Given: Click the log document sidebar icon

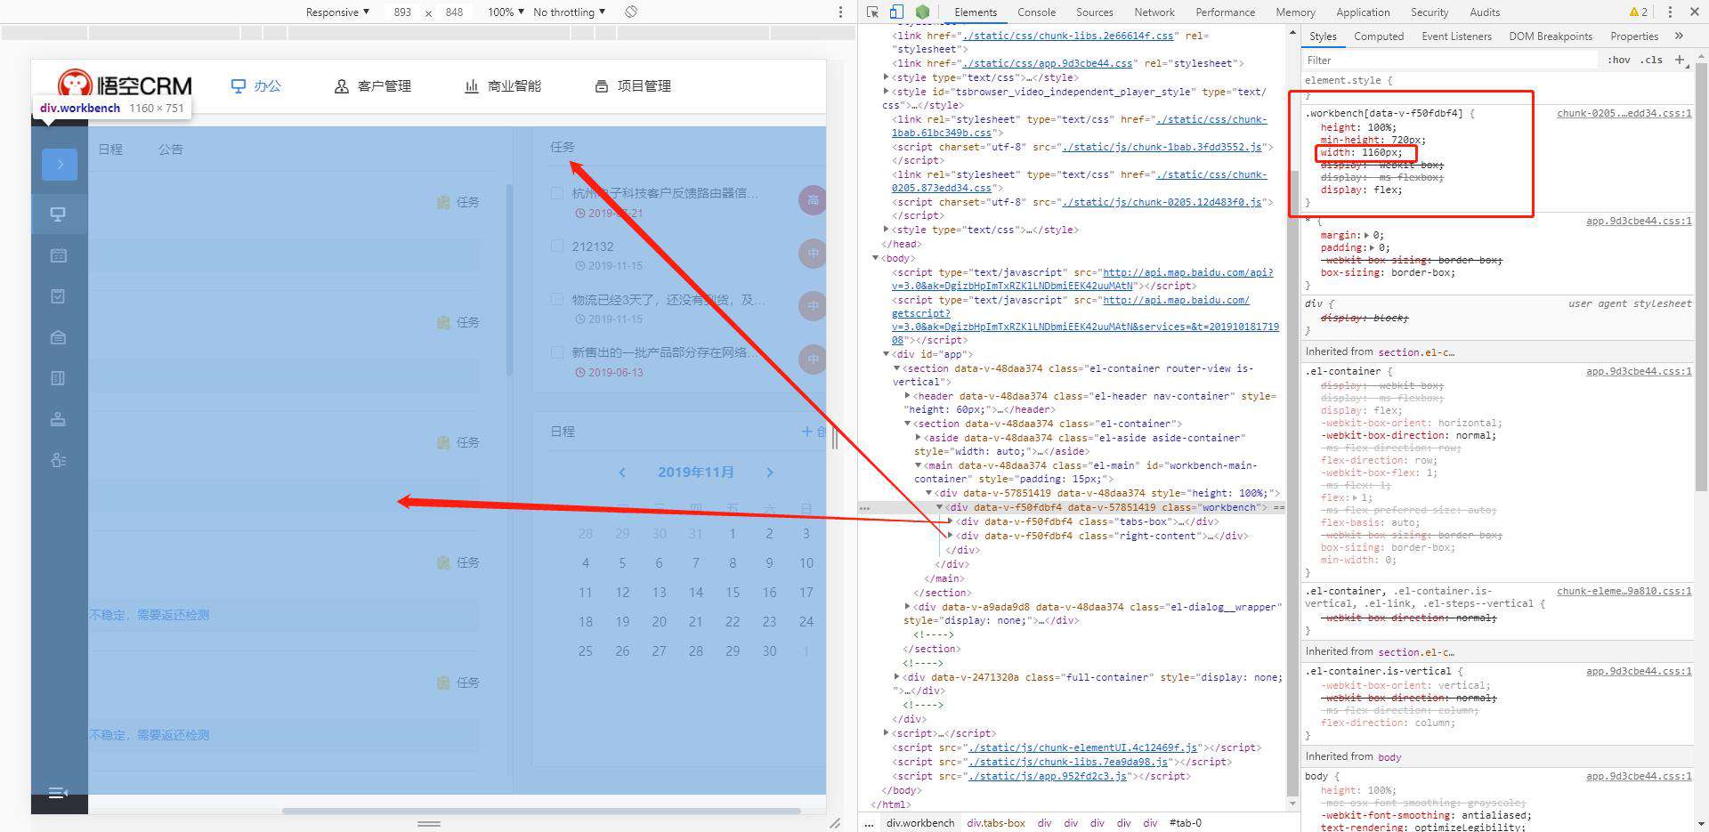Looking at the screenshot, I should (x=58, y=378).
